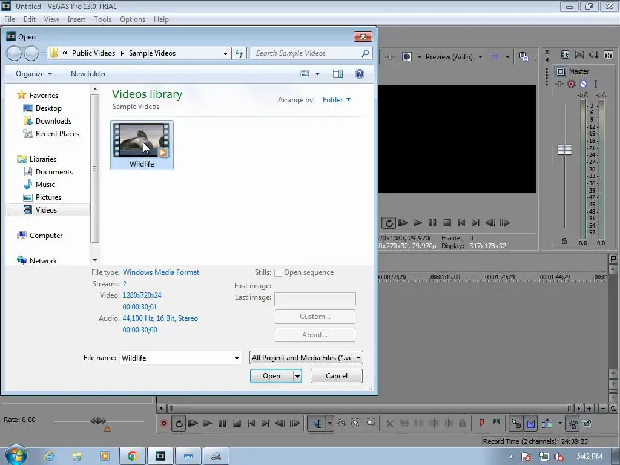Check the Open sequence checkbox

(x=278, y=272)
